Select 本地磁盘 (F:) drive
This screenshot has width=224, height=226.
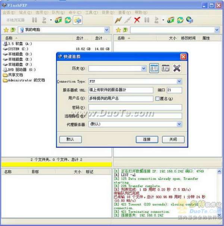coord(18,64)
